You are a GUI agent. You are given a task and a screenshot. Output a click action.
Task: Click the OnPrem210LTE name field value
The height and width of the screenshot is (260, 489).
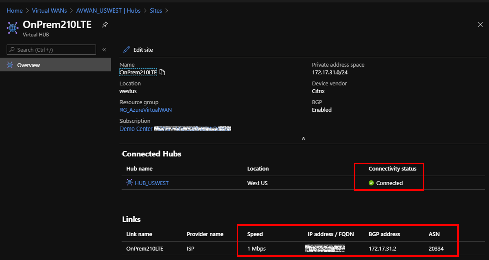click(x=138, y=72)
